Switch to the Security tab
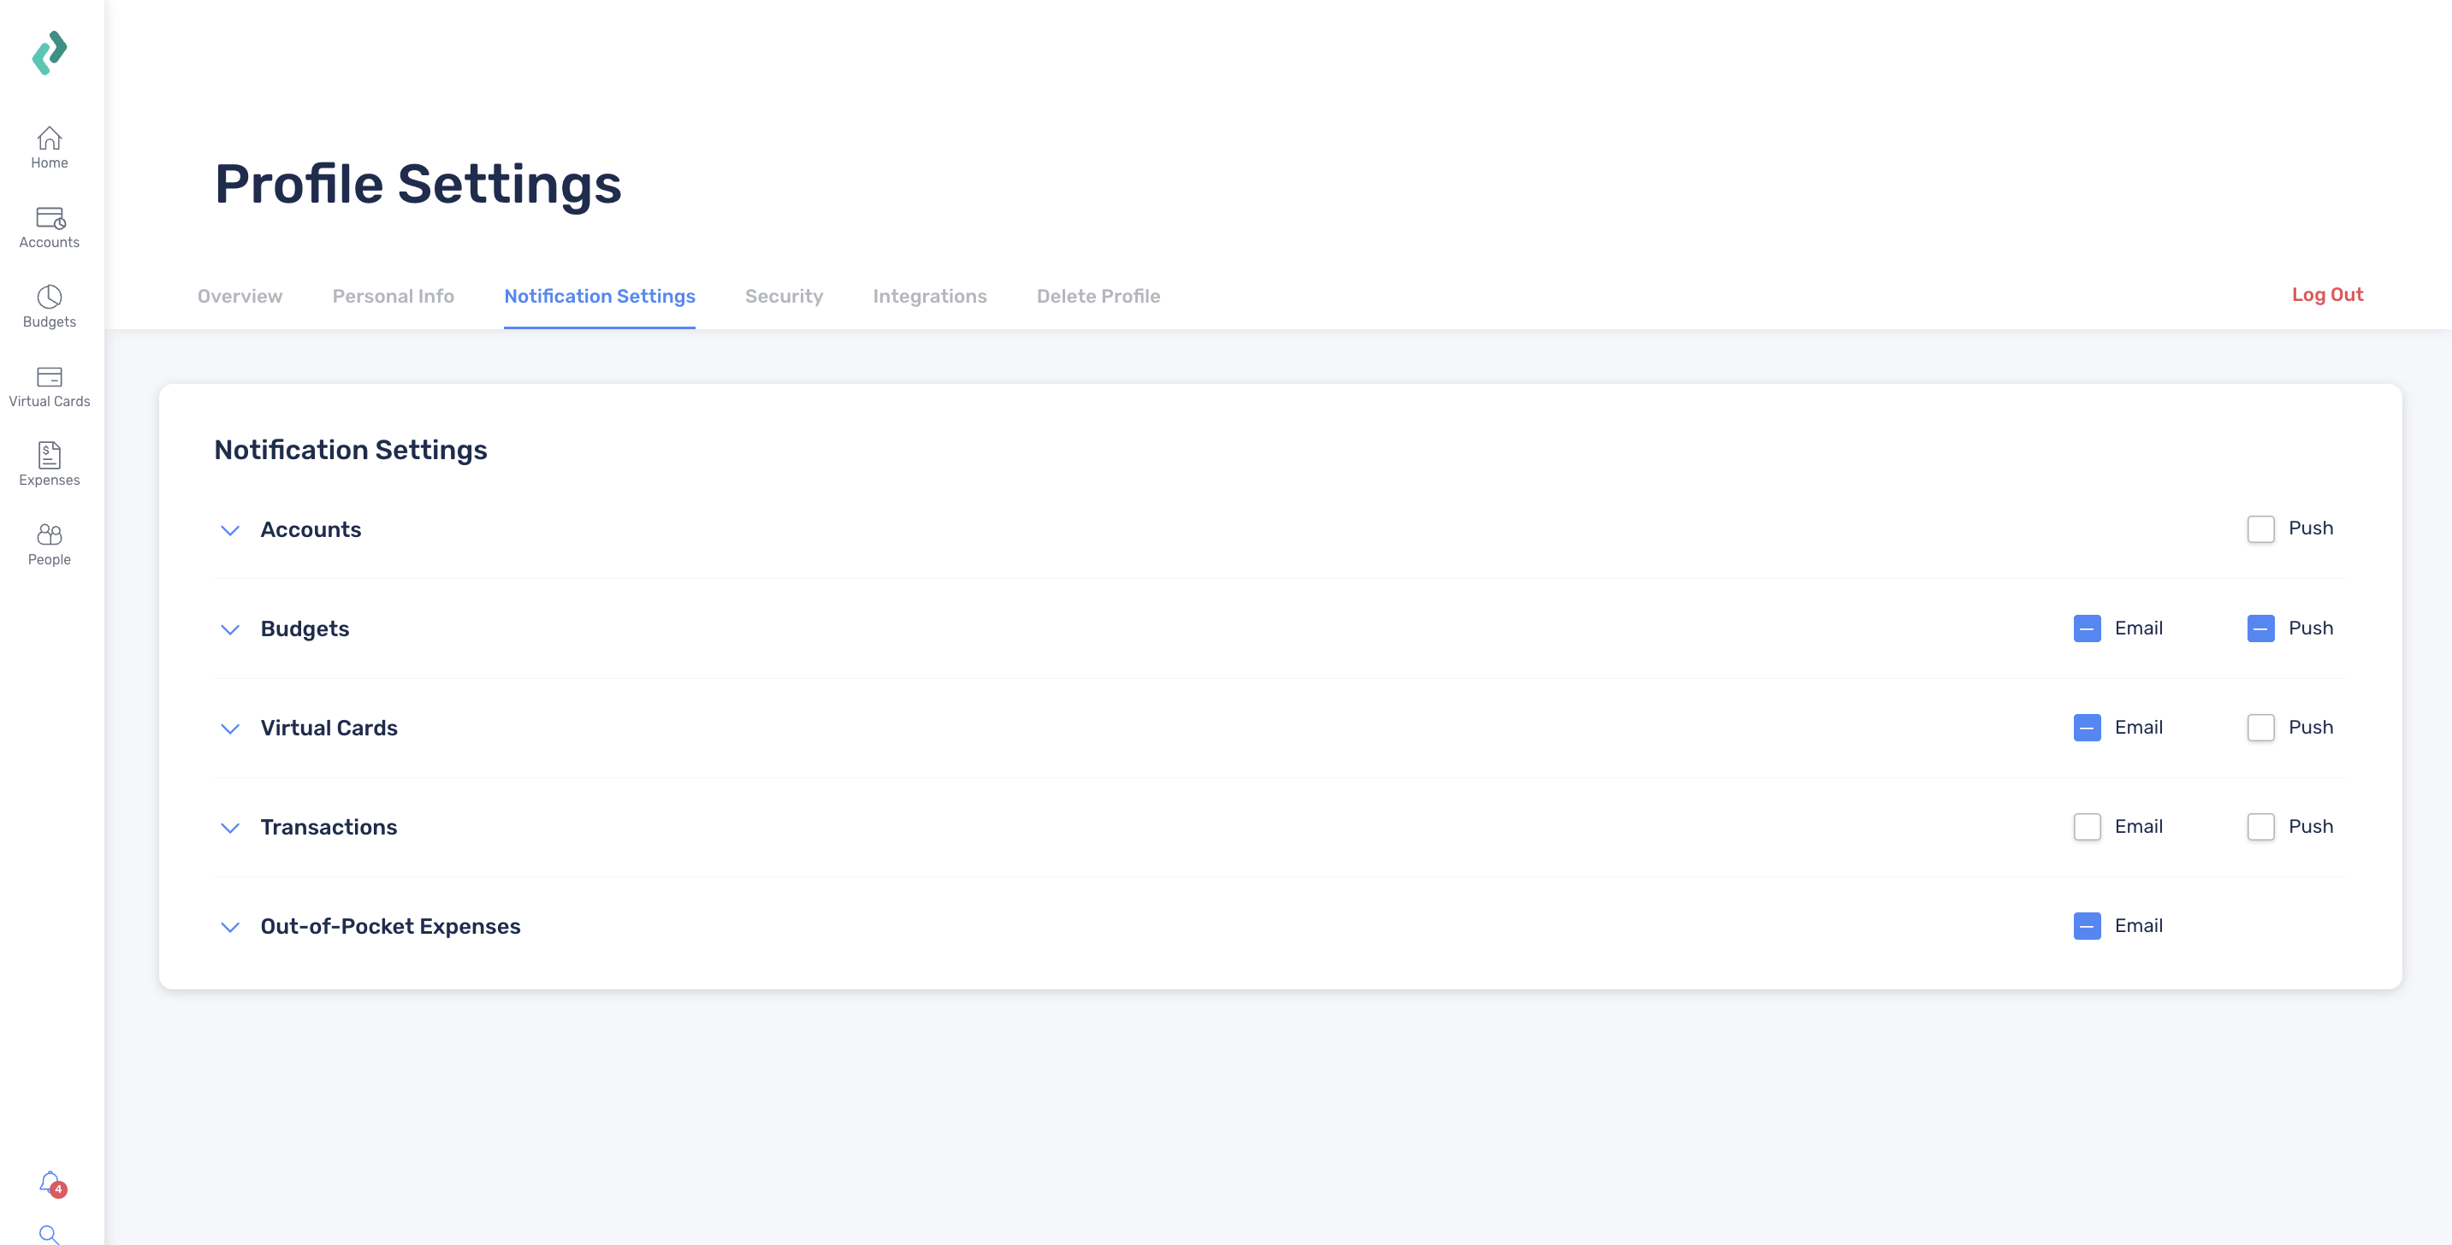Image resolution: width=2452 pixels, height=1245 pixels. pyautogui.click(x=784, y=296)
